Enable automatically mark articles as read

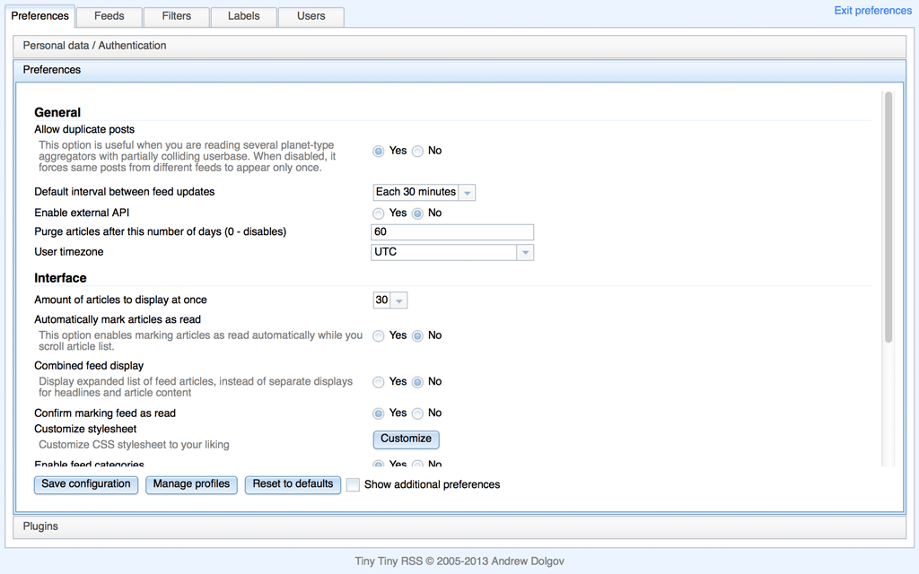coord(379,336)
